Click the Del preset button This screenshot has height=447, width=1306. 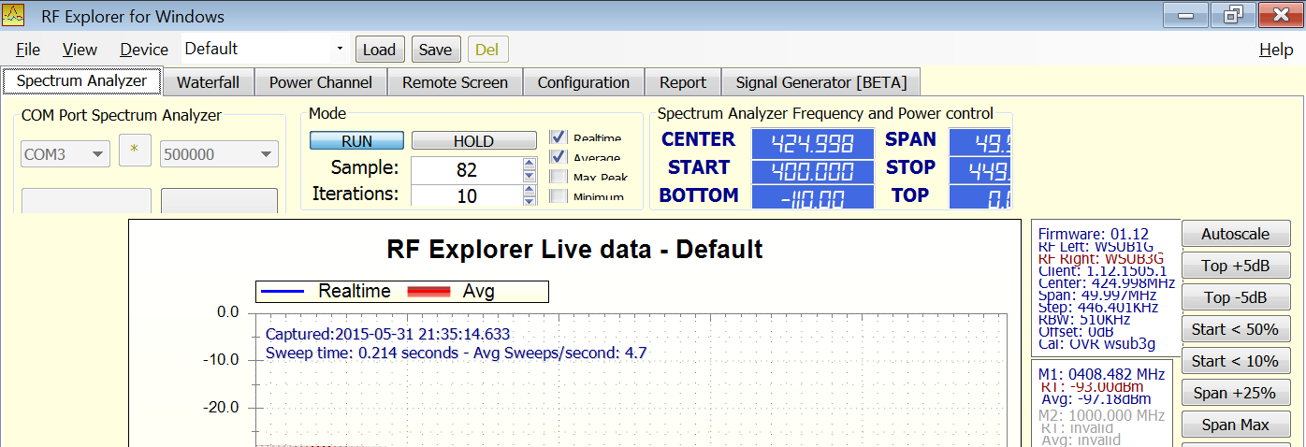coord(487,50)
